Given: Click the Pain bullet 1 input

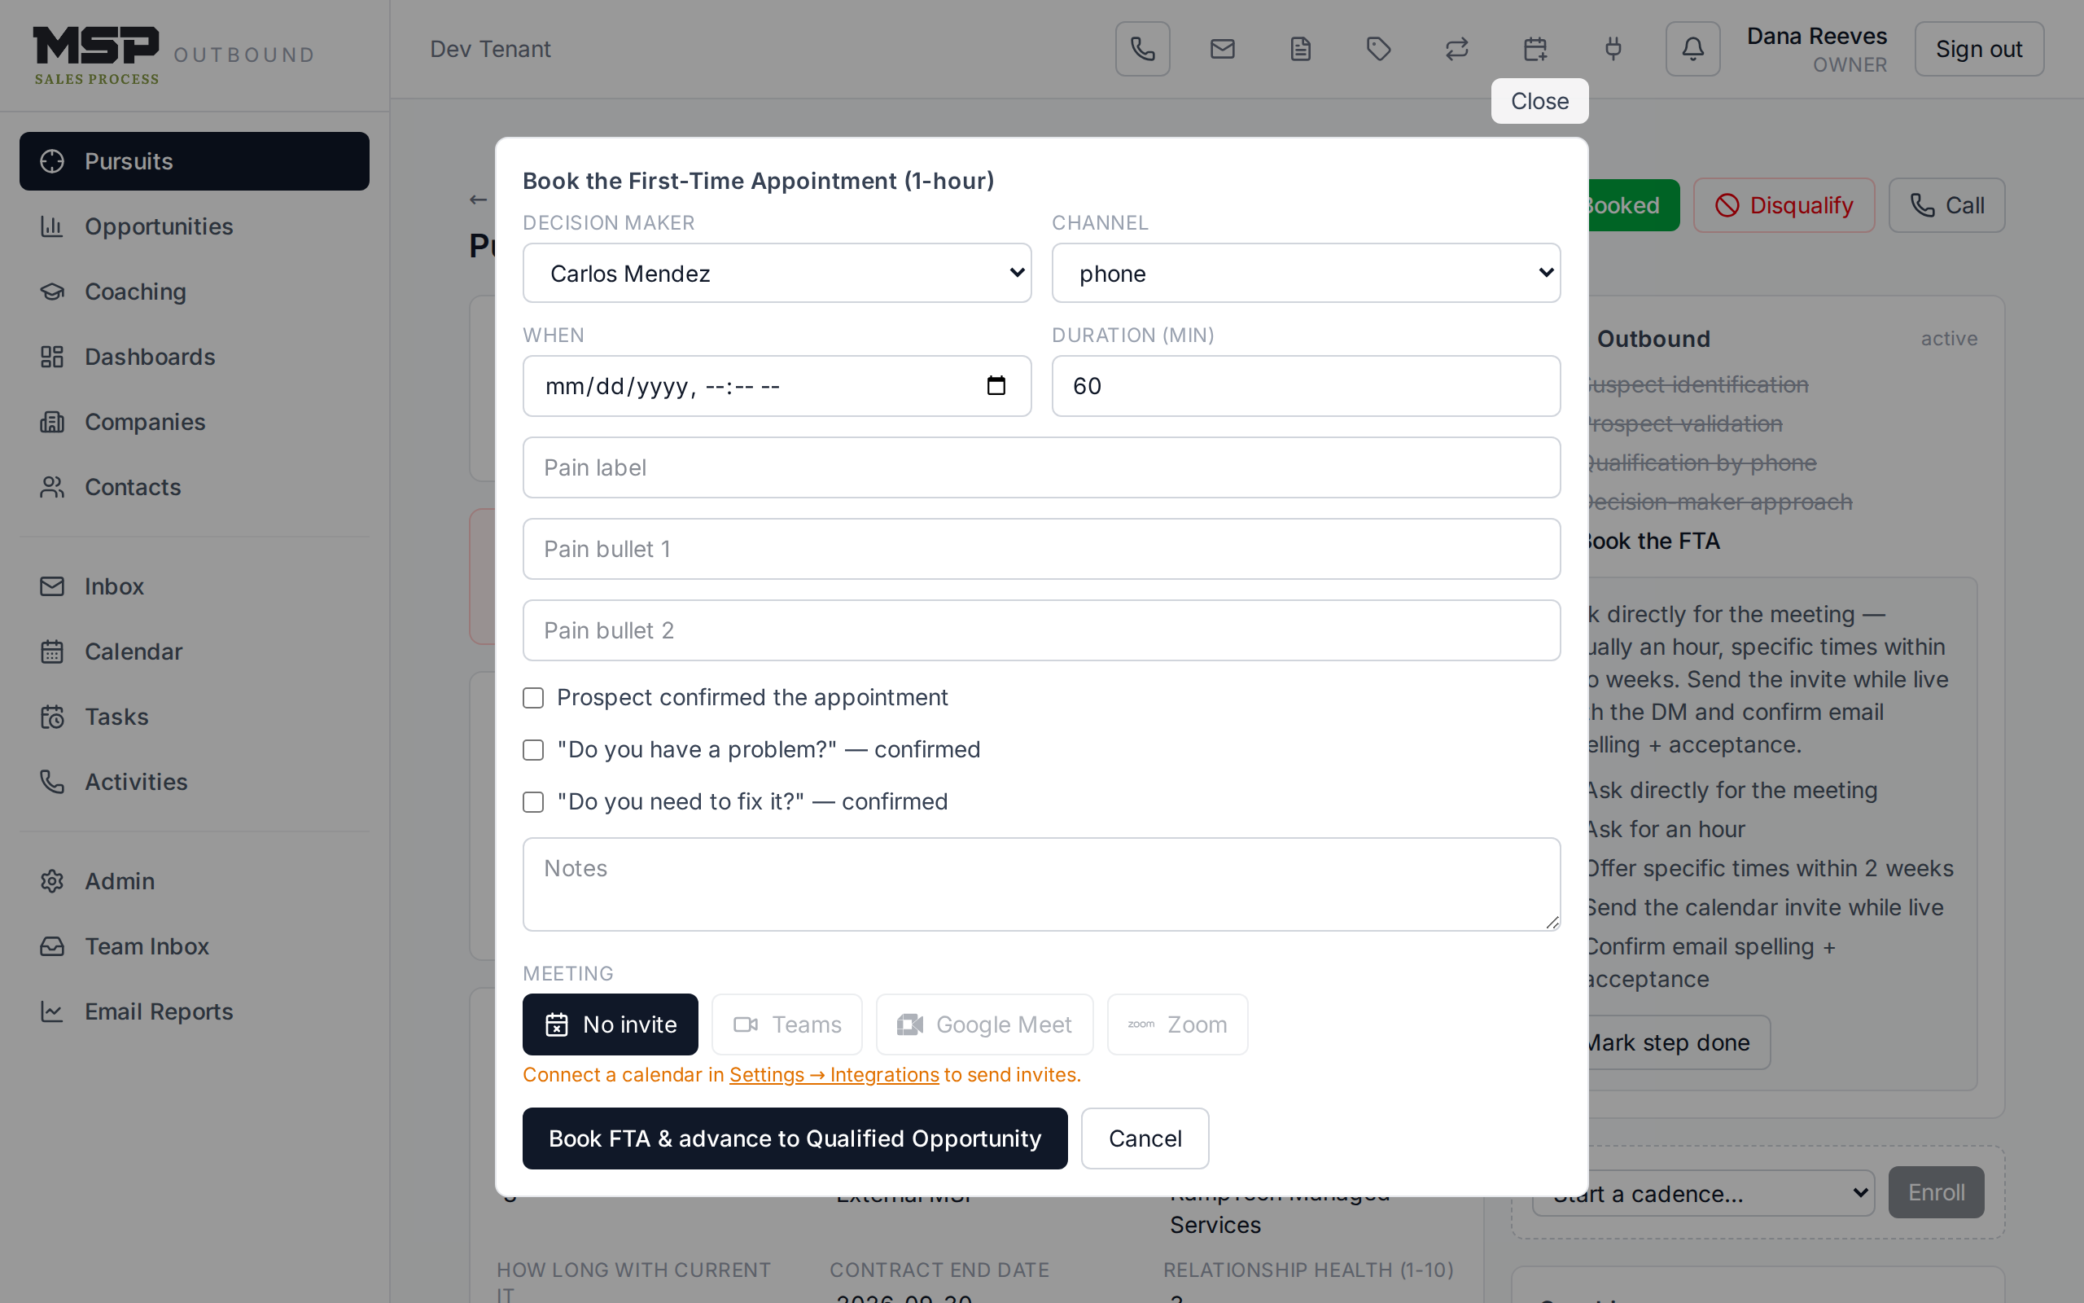Looking at the screenshot, I should pos(1041,549).
